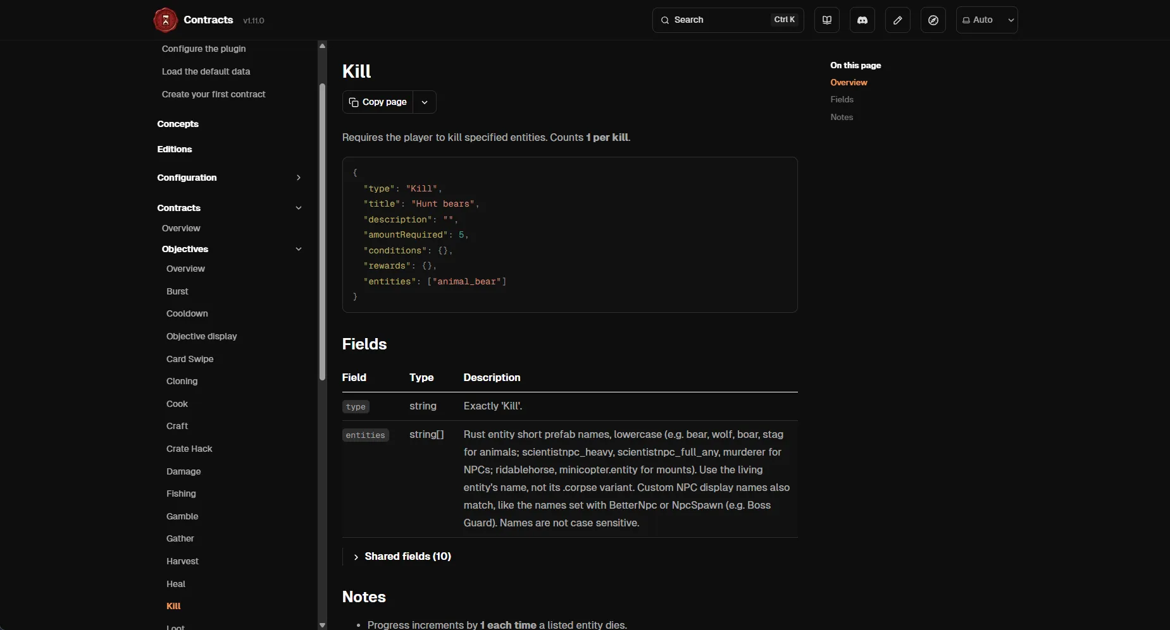Open the Heal objective page
Screen dimensions: 1170x630
pyautogui.click(x=176, y=584)
